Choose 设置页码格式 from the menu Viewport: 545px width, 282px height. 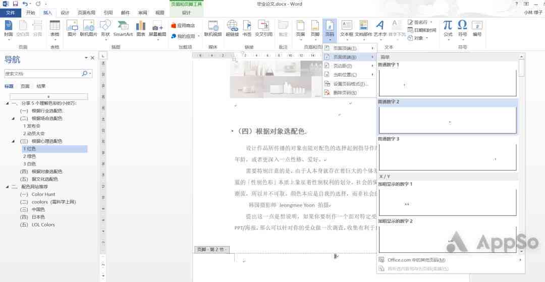coord(349,84)
